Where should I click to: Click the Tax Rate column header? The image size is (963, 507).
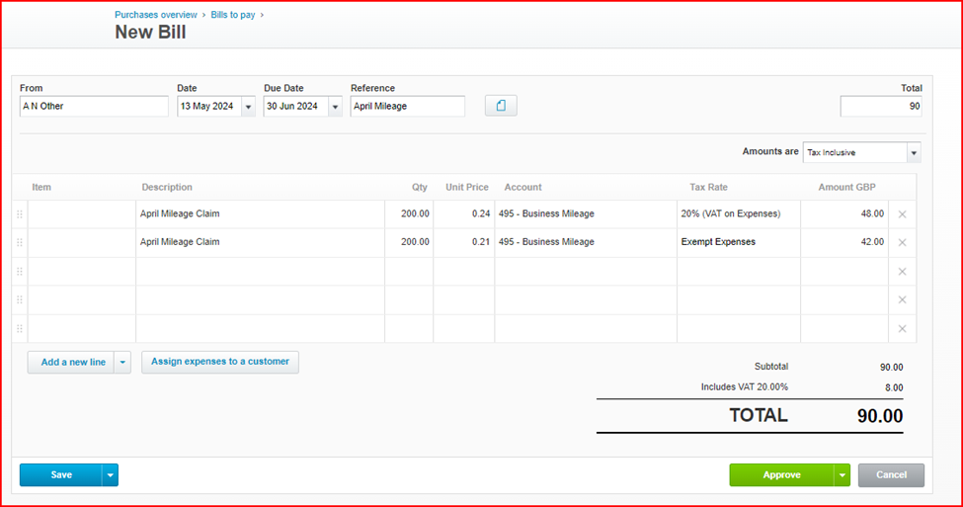point(708,188)
